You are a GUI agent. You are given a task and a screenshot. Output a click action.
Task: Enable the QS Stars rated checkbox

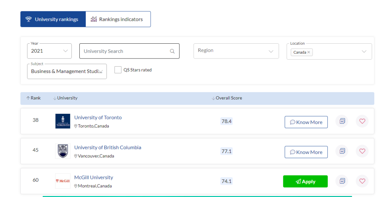[x=118, y=70]
